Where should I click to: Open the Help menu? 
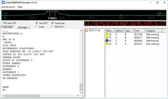click(20, 7)
